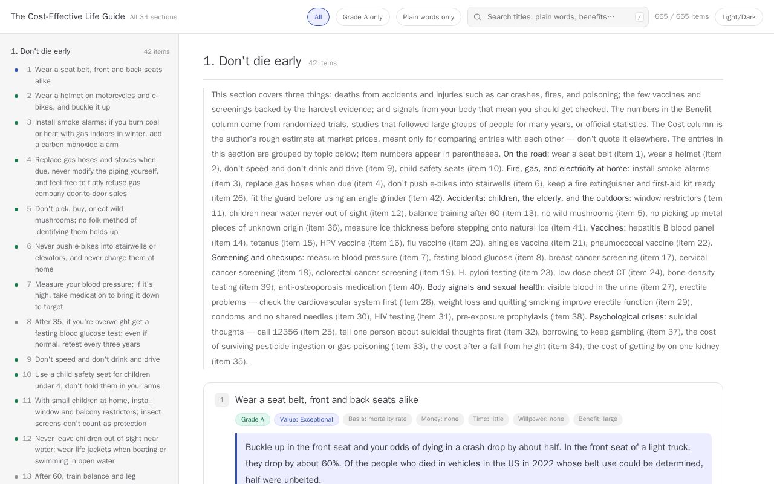Open sidebar item 6 about e-bikes in stairwells
774x484 pixels.
90,258
